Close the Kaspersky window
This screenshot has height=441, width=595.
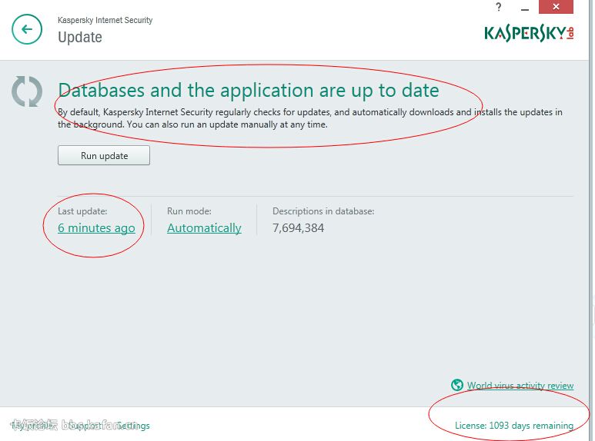(556, 7)
